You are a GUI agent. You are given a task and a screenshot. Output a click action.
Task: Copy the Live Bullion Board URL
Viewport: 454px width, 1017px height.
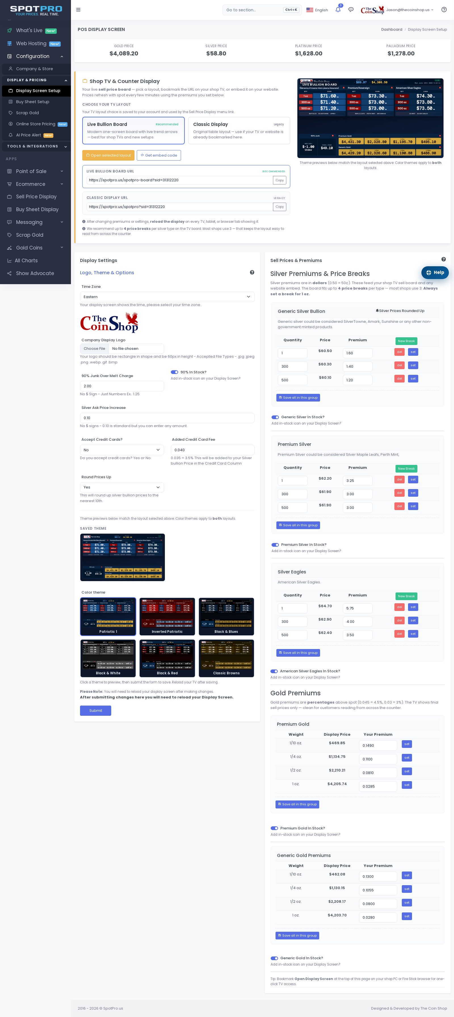tap(279, 180)
